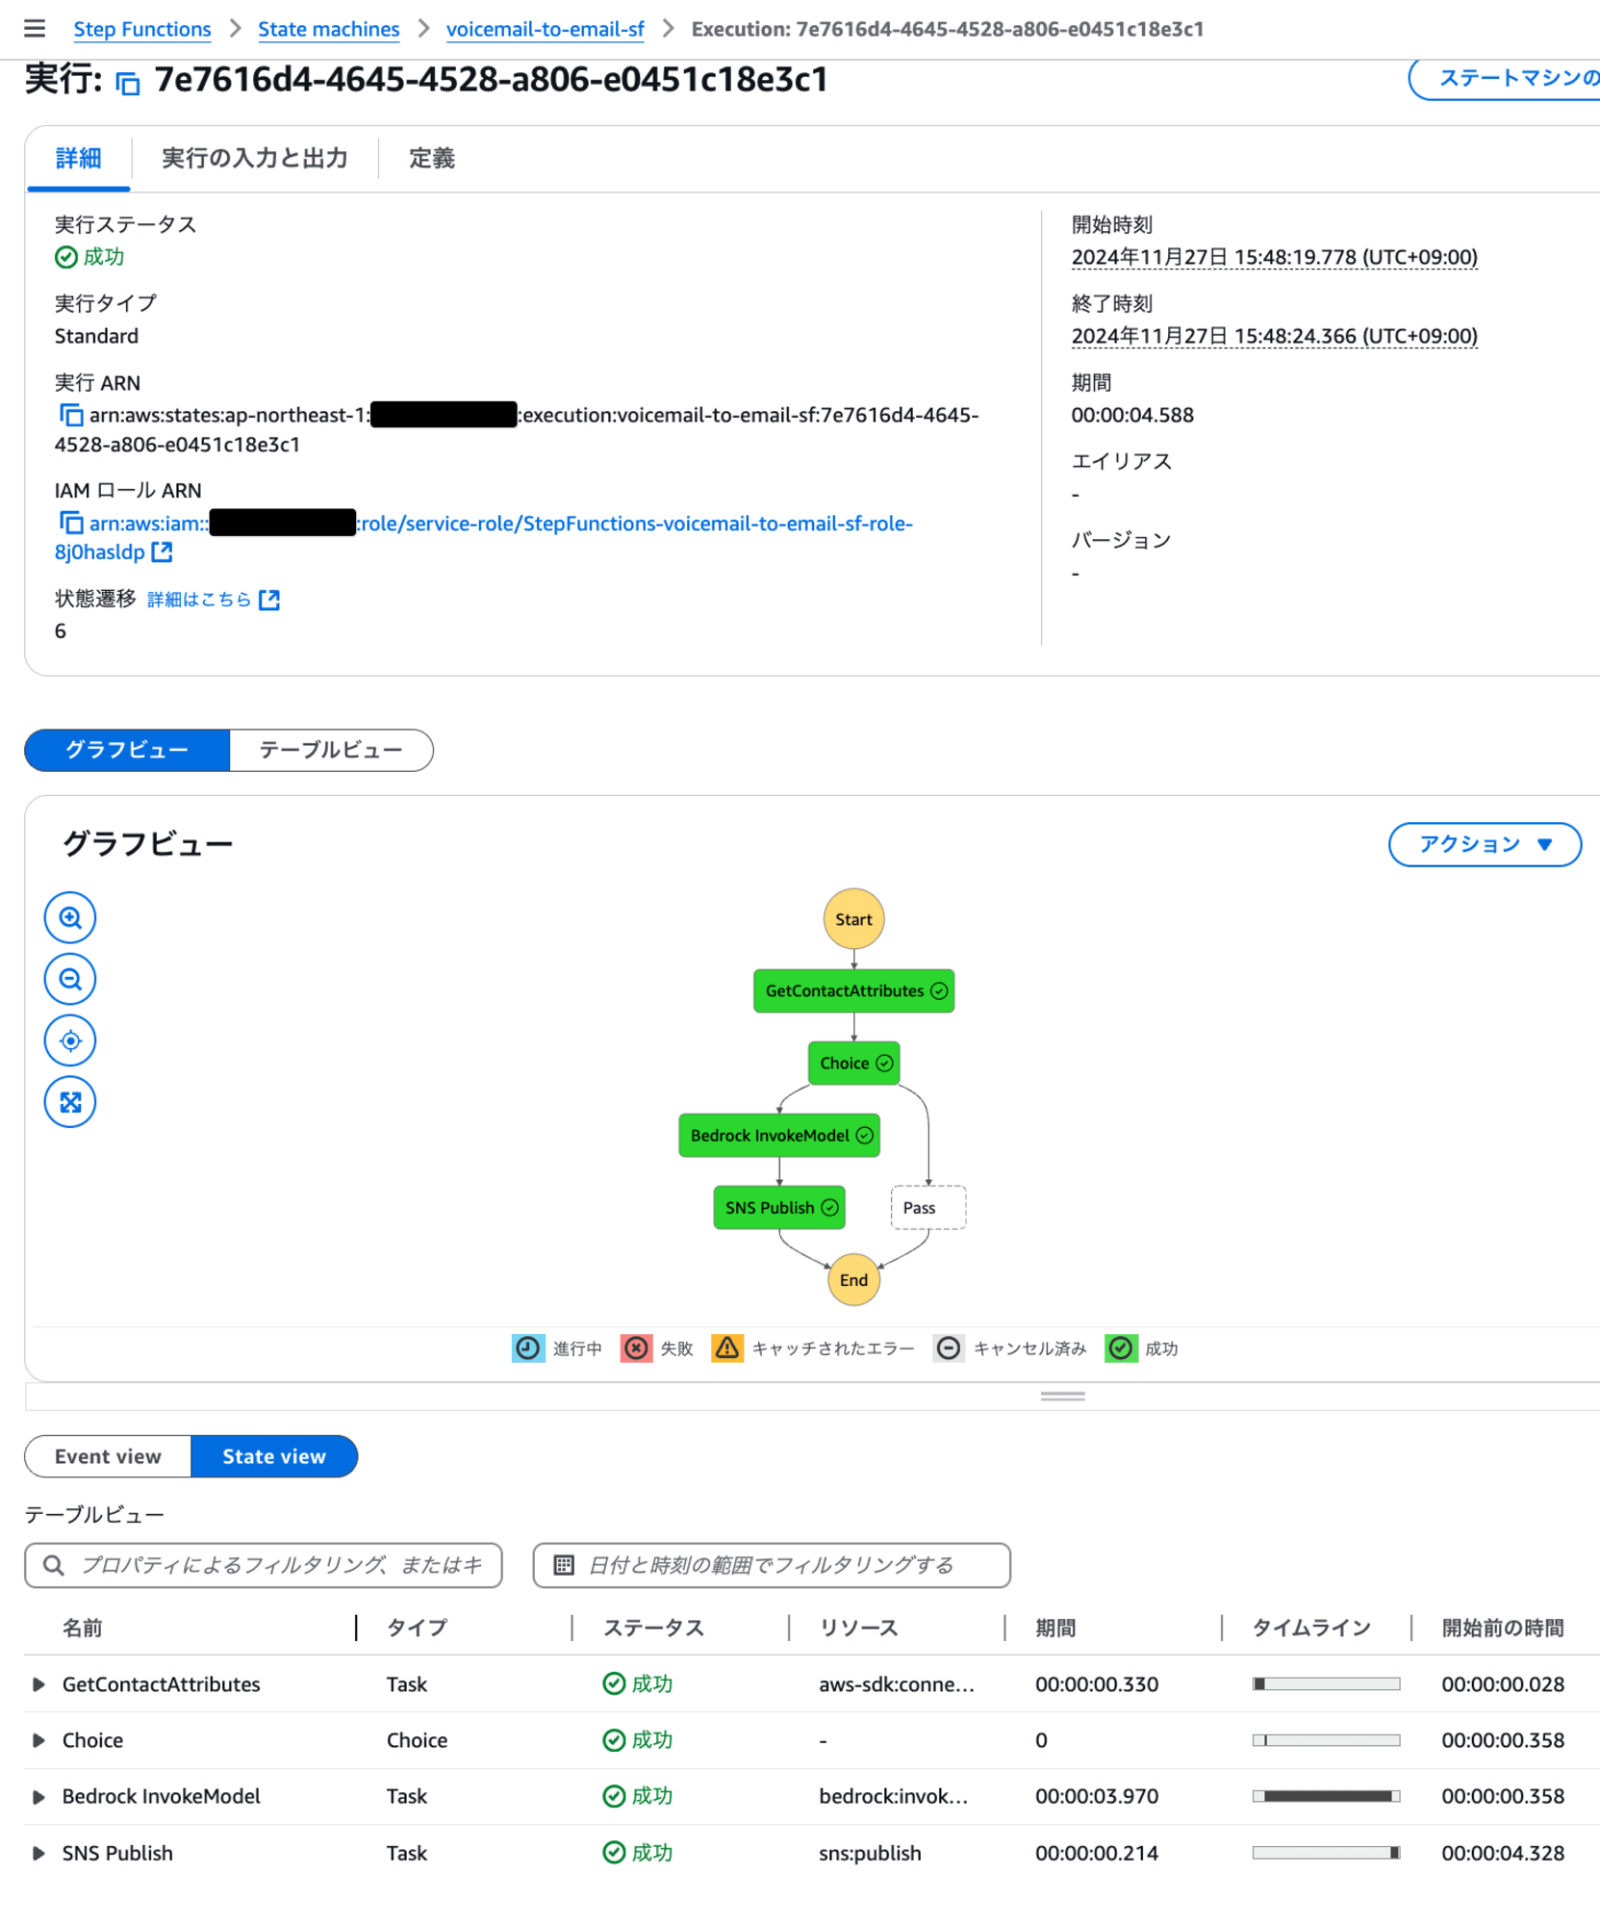This screenshot has width=1600, height=1925.
Task: Focus the property filter search field
Action: [x=264, y=1565]
